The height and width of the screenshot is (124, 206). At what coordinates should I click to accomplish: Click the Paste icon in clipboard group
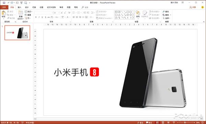(x=3, y=13)
